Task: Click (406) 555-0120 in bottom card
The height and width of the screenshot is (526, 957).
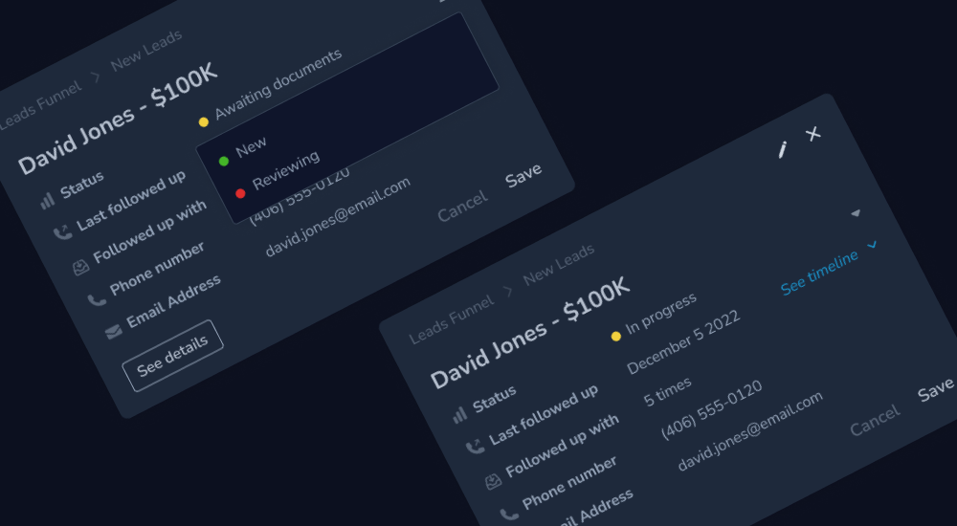Action: 712,410
